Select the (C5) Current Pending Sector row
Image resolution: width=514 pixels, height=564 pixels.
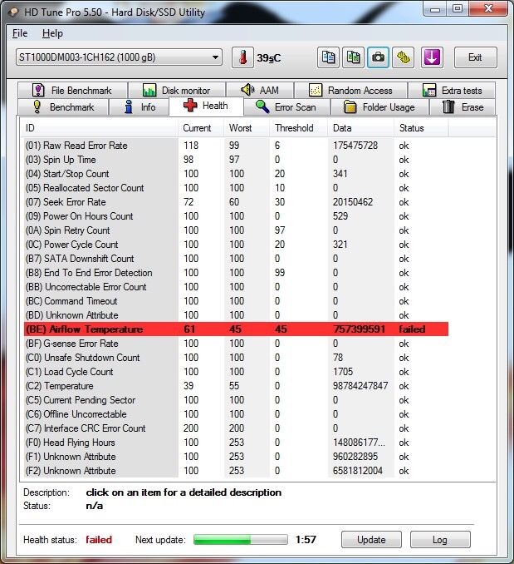236,400
